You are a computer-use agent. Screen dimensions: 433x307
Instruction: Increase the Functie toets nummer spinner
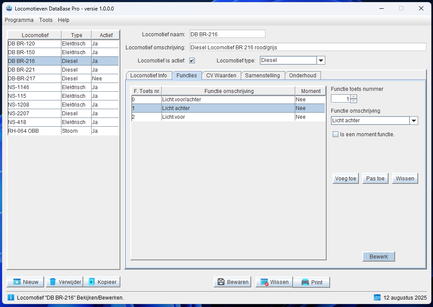(x=354, y=97)
